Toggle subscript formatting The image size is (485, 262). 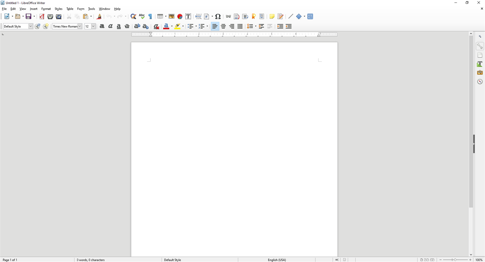146,26
